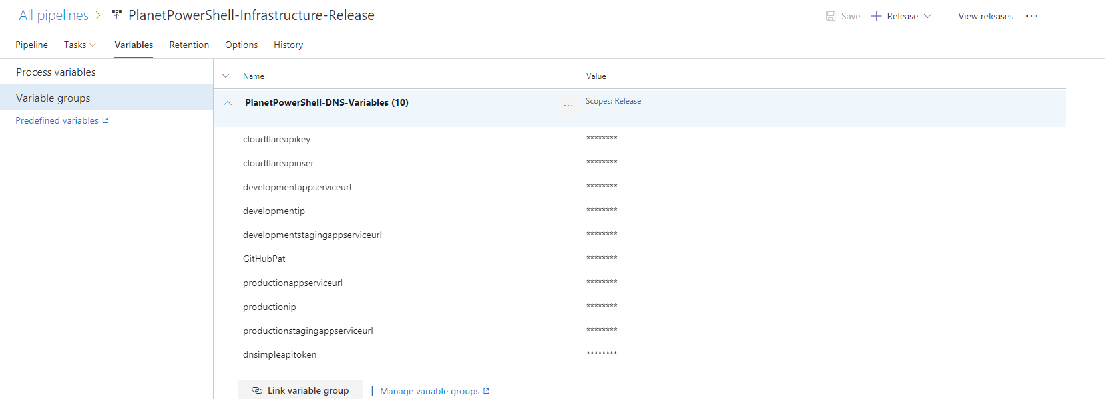Switch to the Pipeline tab
The width and height of the screenshot is (1105, 399).
pos(31,45)
